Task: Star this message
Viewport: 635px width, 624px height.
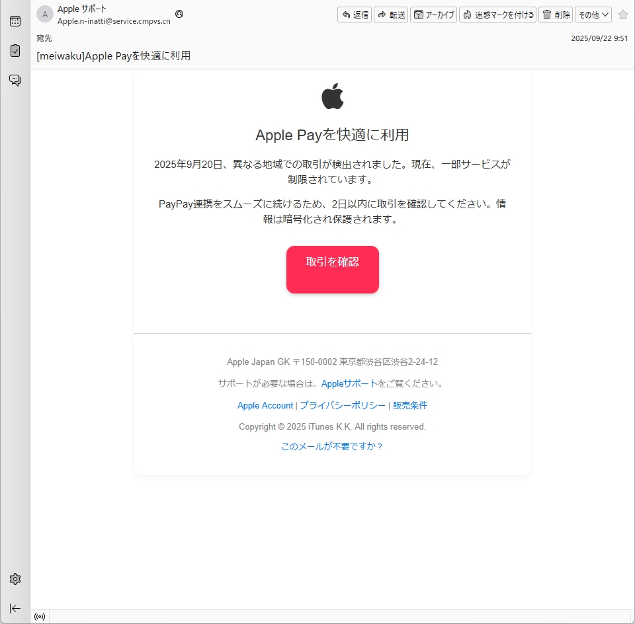Action: tap(622, 15)
